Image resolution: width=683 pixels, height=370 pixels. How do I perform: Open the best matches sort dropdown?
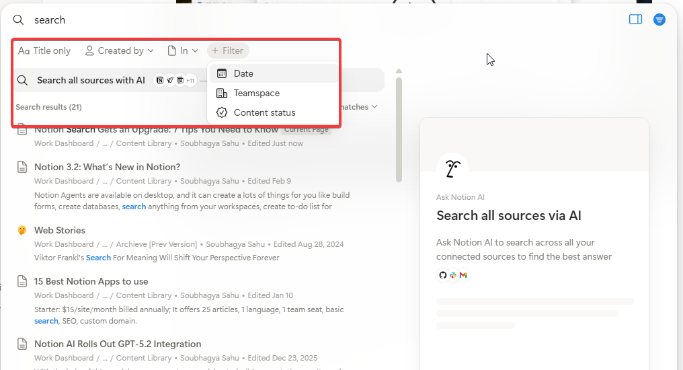pos(360,107)
